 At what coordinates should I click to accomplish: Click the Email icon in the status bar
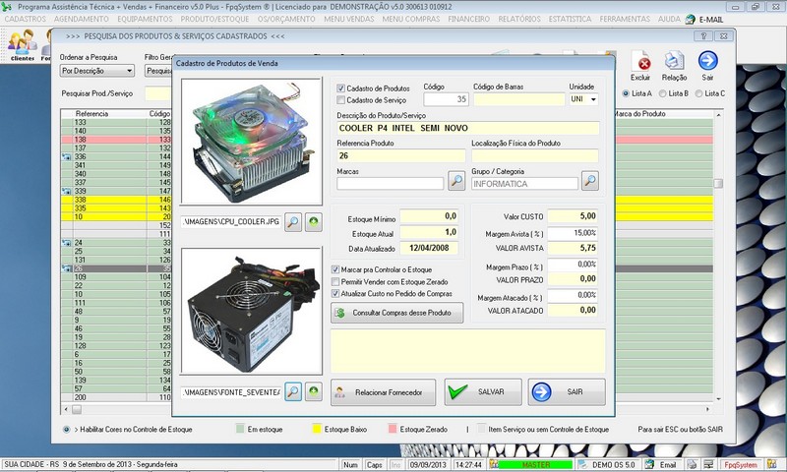point(649,464)
